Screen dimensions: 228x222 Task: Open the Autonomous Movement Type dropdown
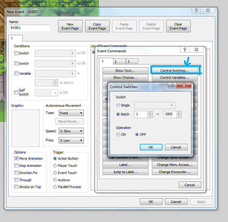[x=71, y=113]
